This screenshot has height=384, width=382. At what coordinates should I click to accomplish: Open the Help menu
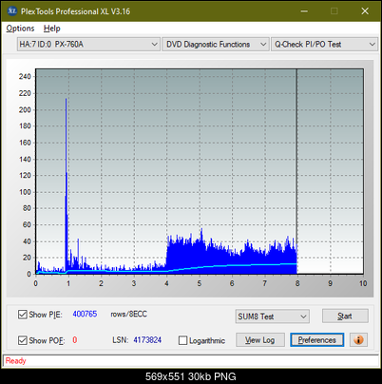tap(52, 29)
